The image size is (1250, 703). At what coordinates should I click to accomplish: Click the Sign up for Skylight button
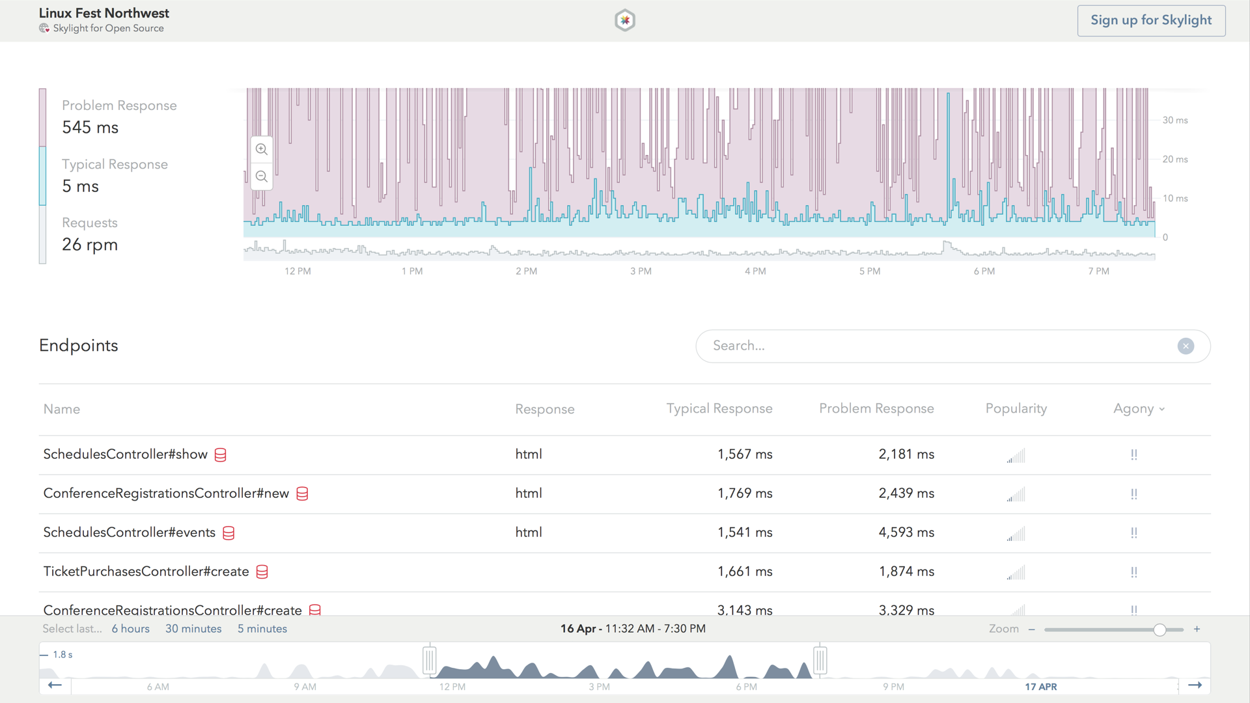[x=1151, y=20]
